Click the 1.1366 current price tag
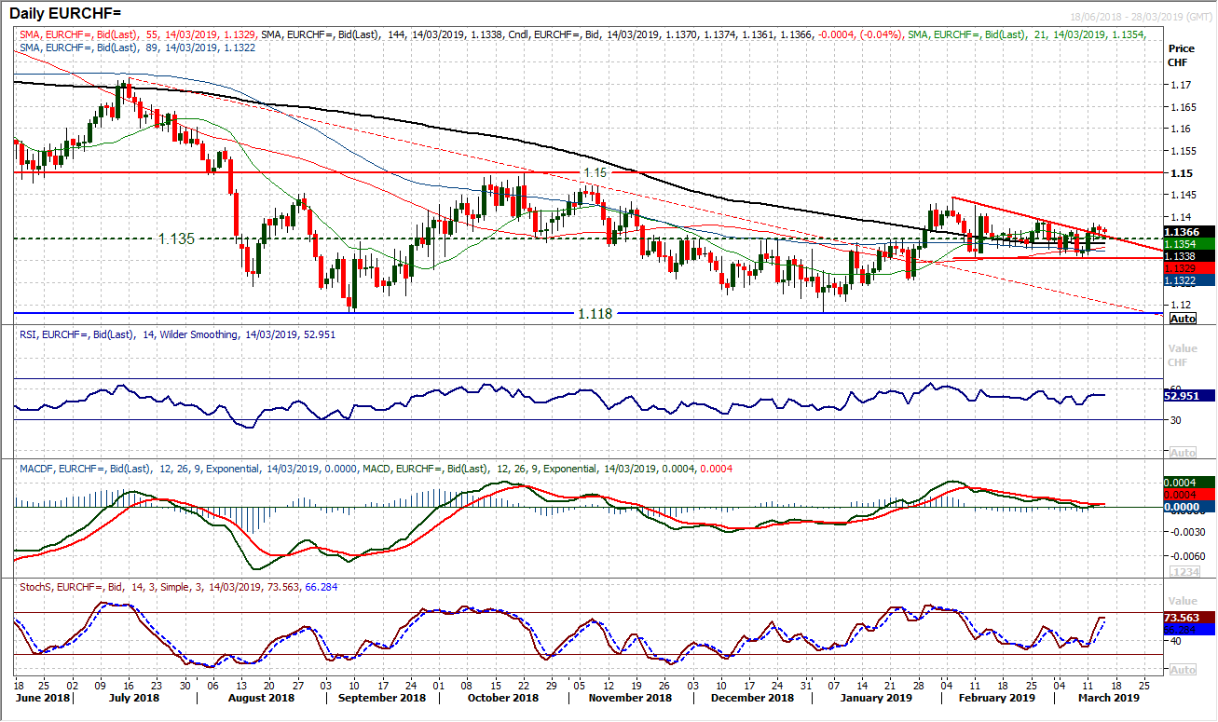The image size is (1218, 722). tap(1186, 232)
